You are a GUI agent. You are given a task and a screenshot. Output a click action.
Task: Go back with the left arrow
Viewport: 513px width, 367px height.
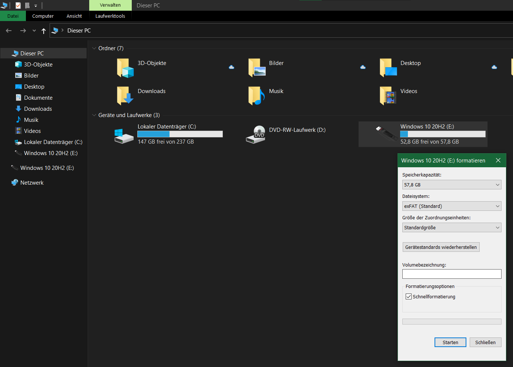[x=9, y=31]
